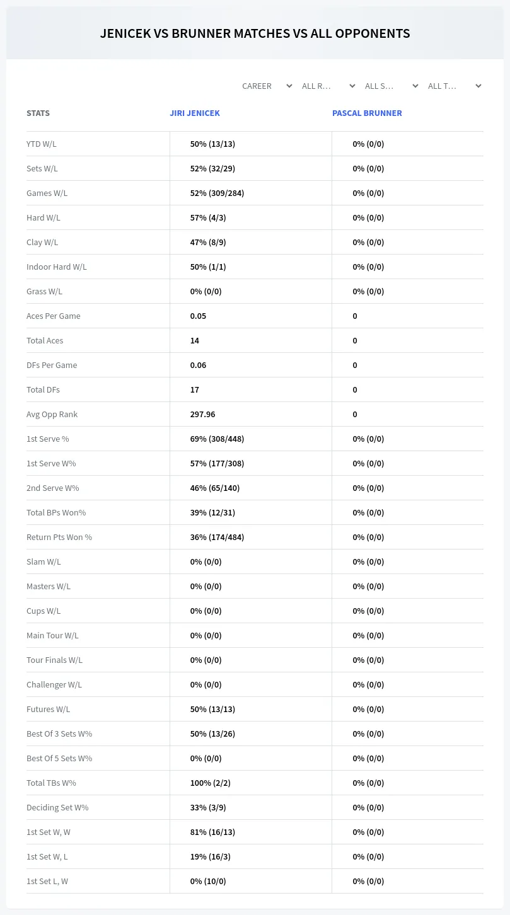Open Jiri Jenicek player profile link
This screenshot has width=510, height=915.
coord(195,113)
